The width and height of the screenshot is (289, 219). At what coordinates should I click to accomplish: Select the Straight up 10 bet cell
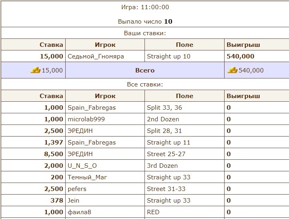coord(169,56)
